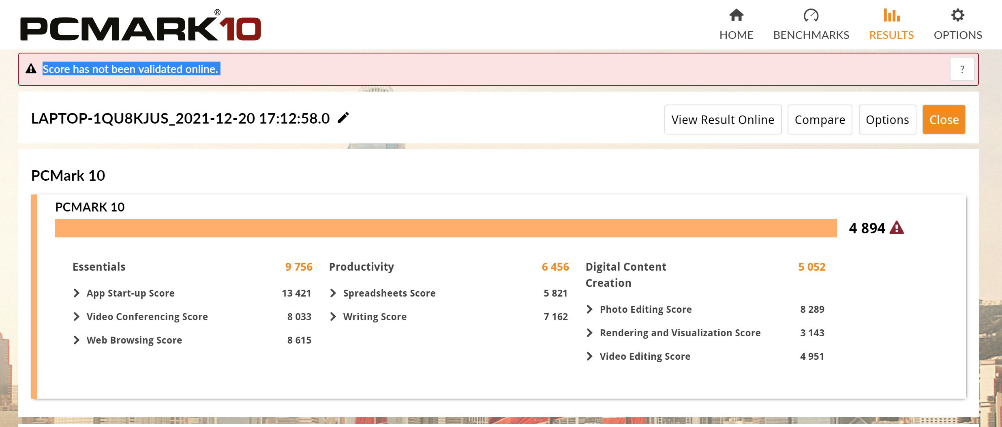The width and height of the screenshot is (1002, 427).
Task: Click the Essentials score 9 756
Action: point(299,267)
